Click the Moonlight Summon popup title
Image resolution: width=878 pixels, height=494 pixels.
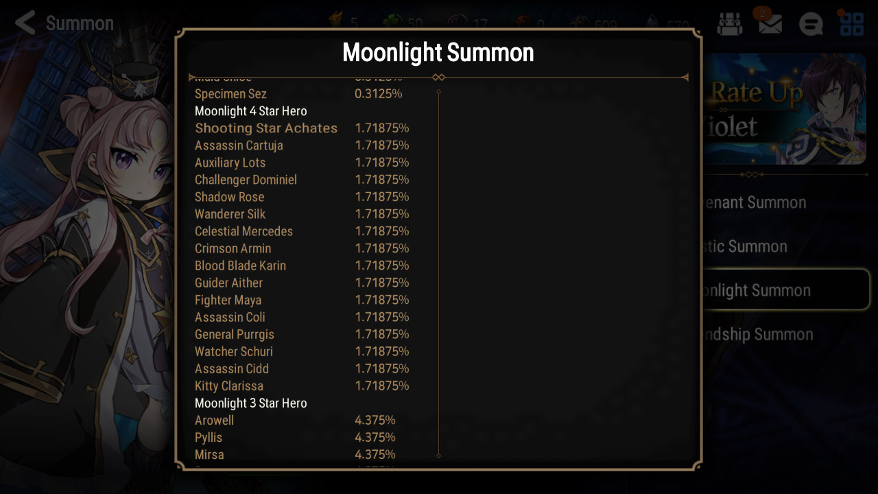[x=438, y=53]
